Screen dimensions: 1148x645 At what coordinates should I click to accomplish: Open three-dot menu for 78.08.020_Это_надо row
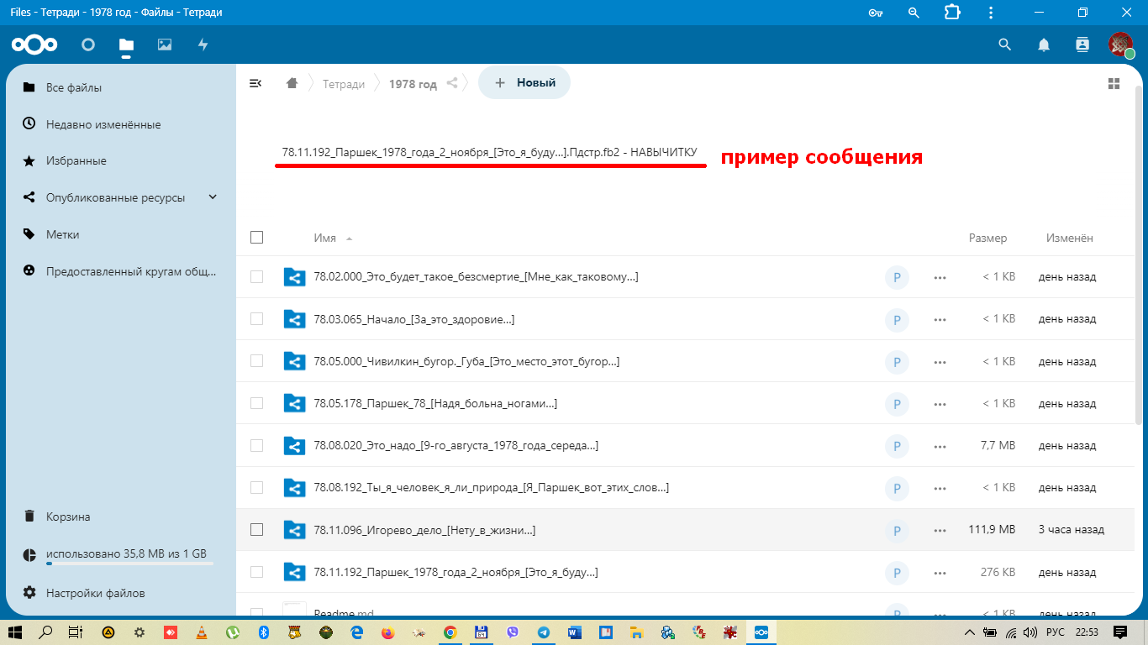940,446
